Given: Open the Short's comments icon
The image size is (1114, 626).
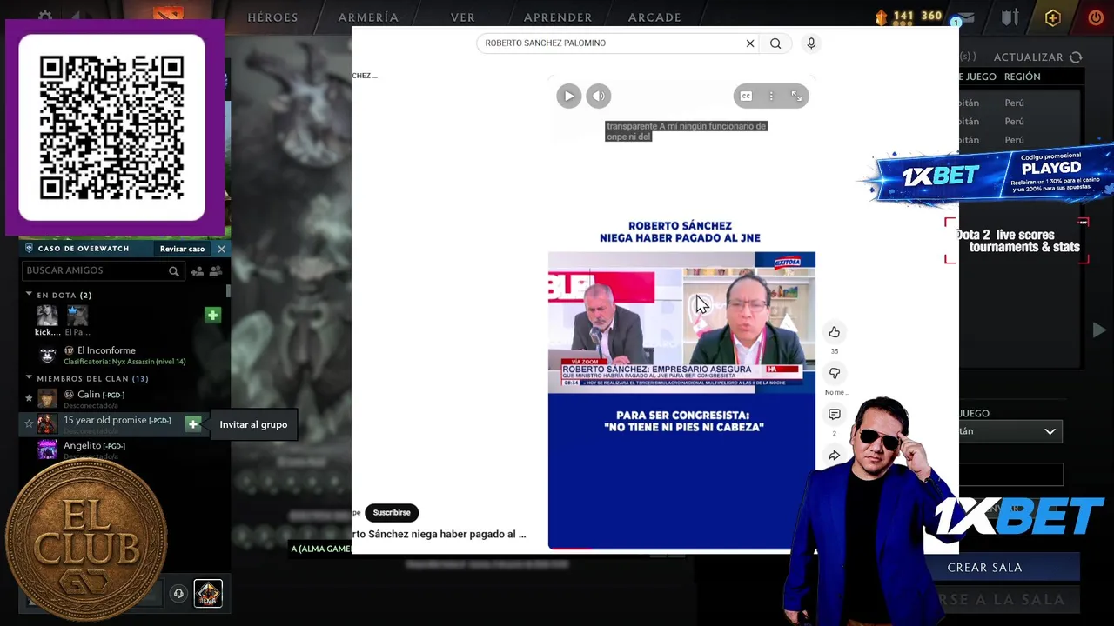Looking at the screenshot, I should tap(834, 415).
